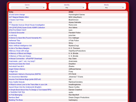The height and width of the screenshot is (102, 136).
Task: Select artist 'Alyssa Gabrielle'
Action: [75, 22]
